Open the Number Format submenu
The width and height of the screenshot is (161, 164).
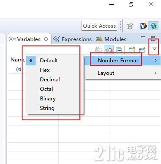(122, 61)
